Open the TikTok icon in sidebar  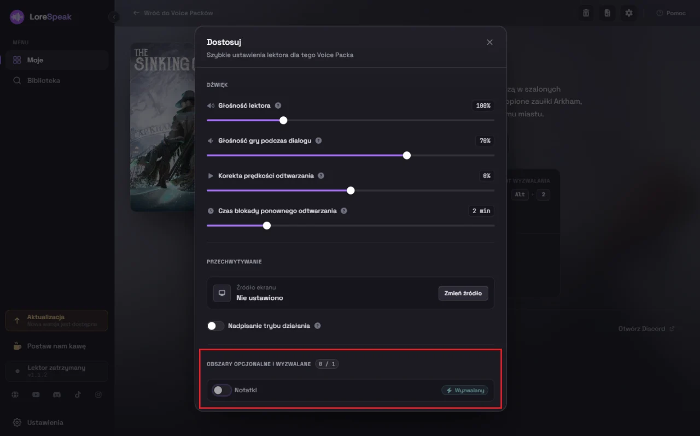[x=78, y=394]
